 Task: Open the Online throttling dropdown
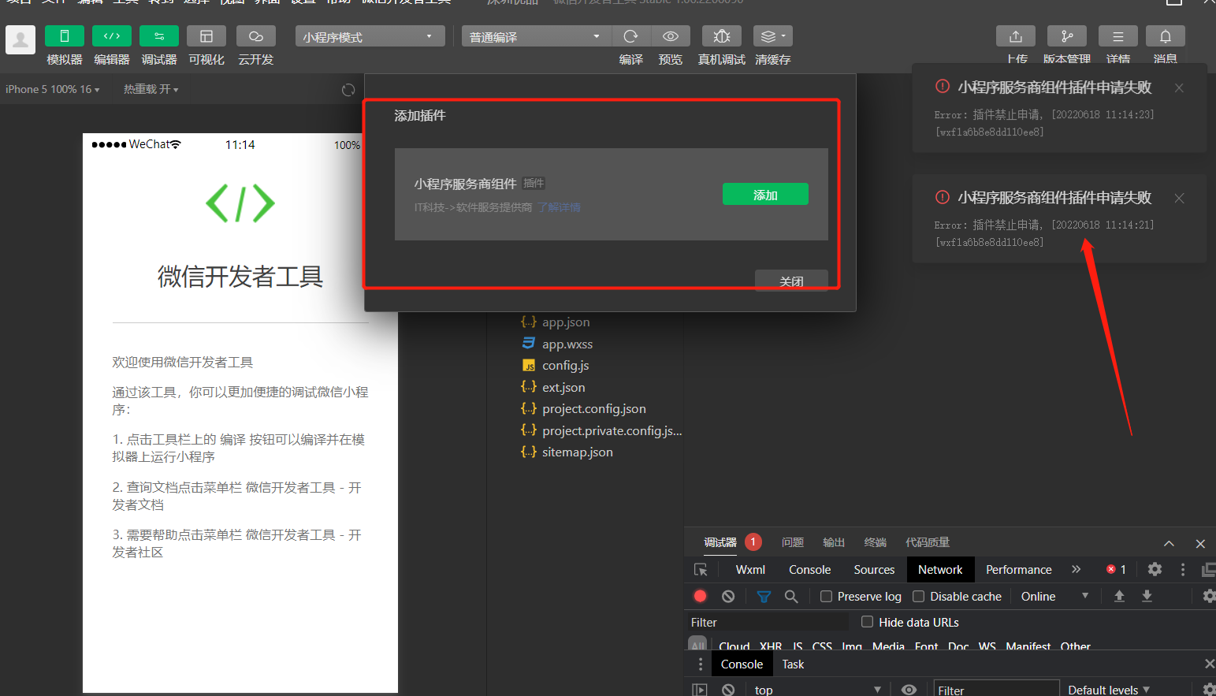[1055, 596]
